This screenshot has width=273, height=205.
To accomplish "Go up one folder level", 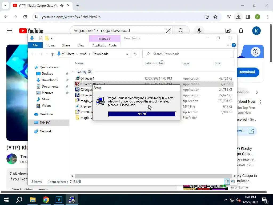I will pos(53,54).
